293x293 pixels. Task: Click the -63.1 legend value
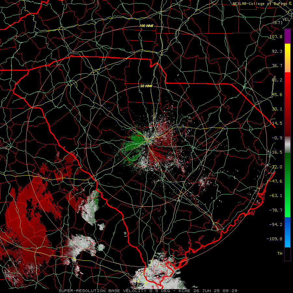coord(276,196)
